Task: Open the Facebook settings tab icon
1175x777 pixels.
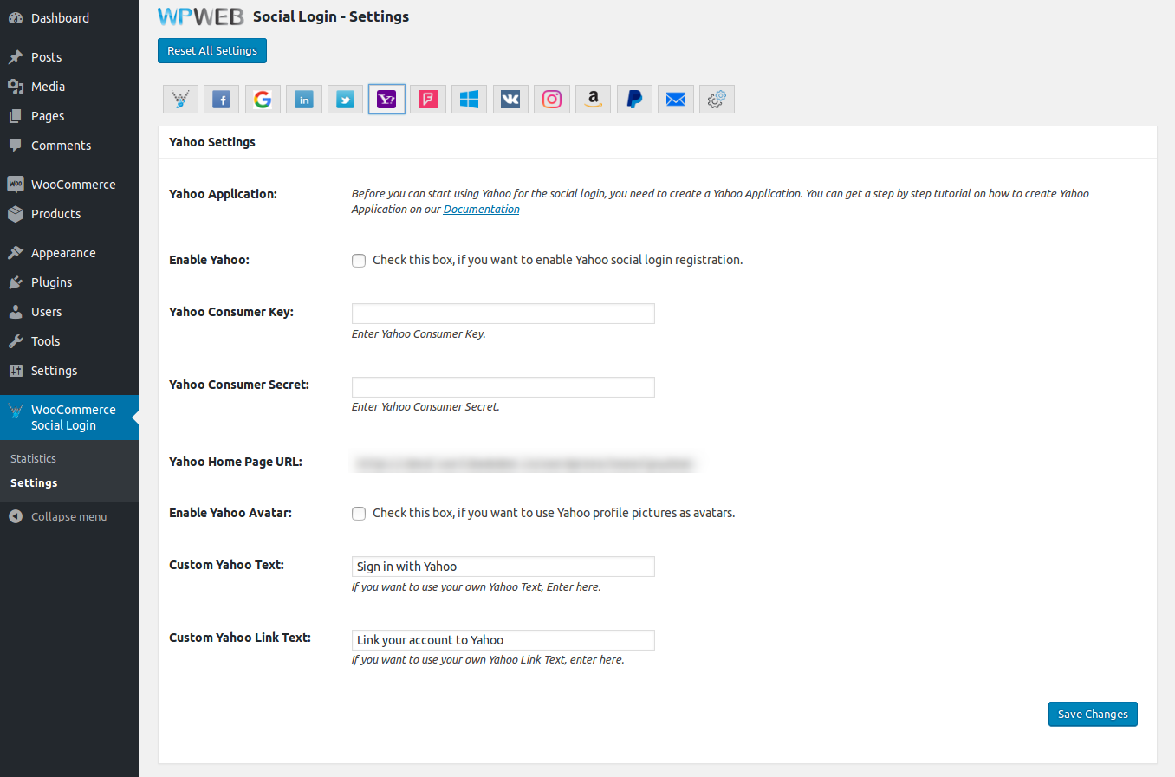Action: click(222, 100)
